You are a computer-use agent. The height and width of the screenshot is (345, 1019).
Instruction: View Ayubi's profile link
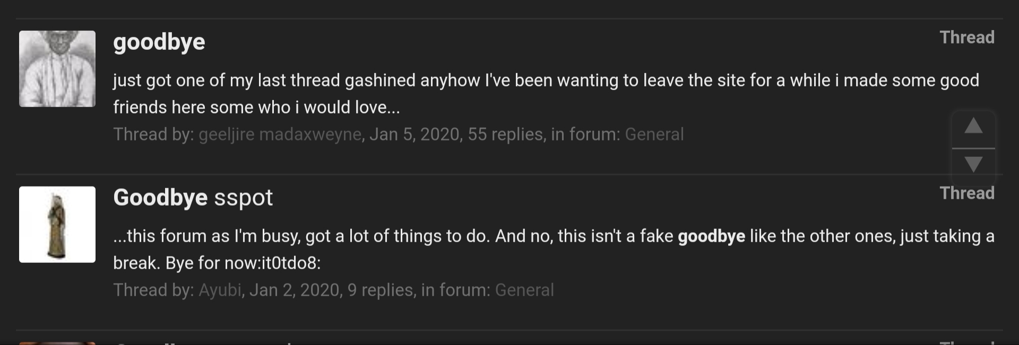[x=220, y=290]
